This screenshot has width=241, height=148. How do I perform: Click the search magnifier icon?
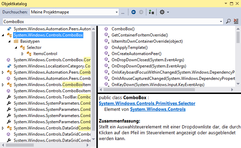coord(229,21)
